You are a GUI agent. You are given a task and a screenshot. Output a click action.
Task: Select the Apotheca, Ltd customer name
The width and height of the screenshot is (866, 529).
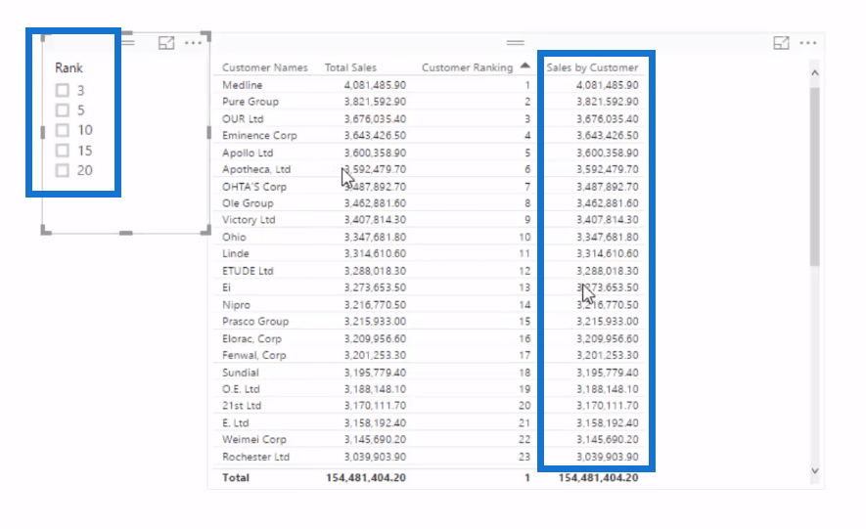click(x=256, y=169)
